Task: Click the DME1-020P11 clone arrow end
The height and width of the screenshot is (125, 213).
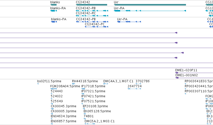Action: pyautogui.click(x=177, y=73)
